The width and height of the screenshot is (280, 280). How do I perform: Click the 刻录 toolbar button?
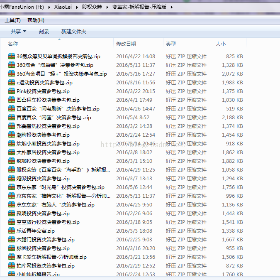pyautogui.click(x=44, y=32)
